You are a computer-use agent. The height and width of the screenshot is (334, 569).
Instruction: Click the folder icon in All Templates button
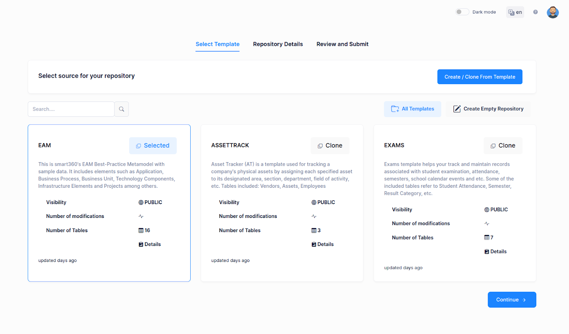tap(395, 109)
